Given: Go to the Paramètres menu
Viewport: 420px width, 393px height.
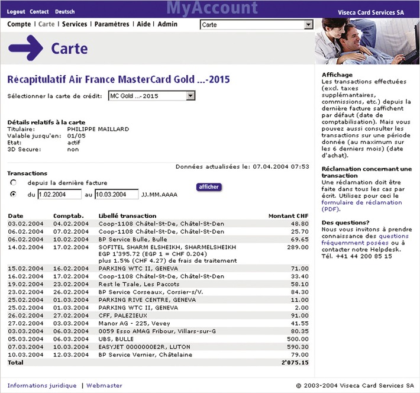Looking at the screenshot, I should click(111, 24).
